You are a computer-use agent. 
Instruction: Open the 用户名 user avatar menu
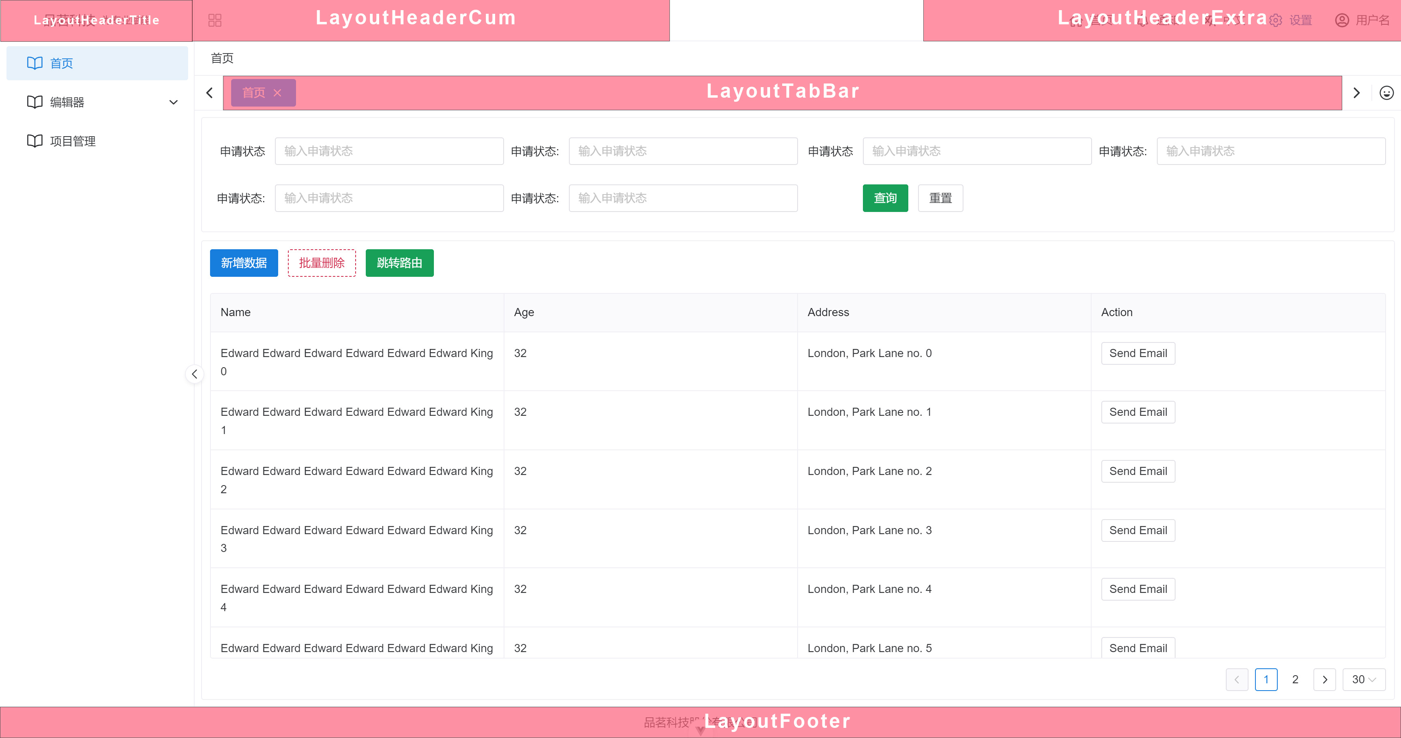(x=1363, y=21)
